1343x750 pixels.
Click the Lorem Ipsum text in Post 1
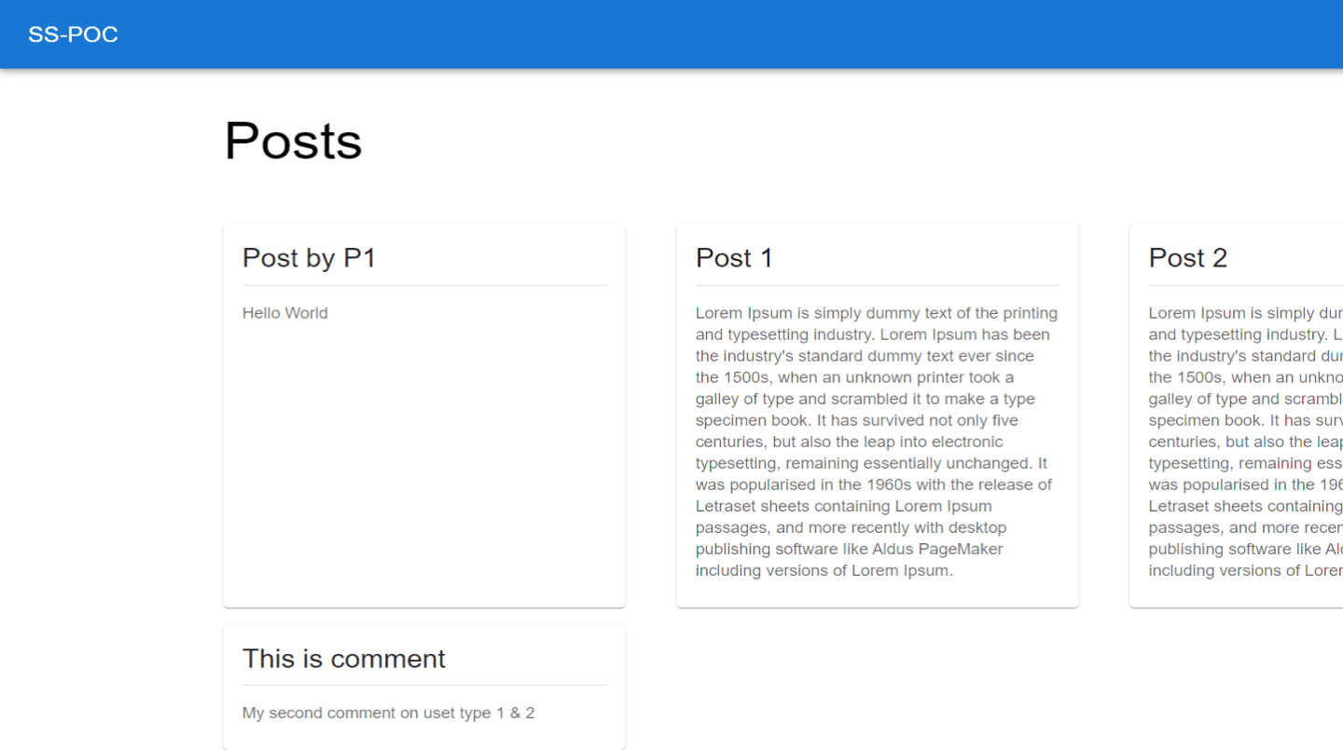point(875,442)
